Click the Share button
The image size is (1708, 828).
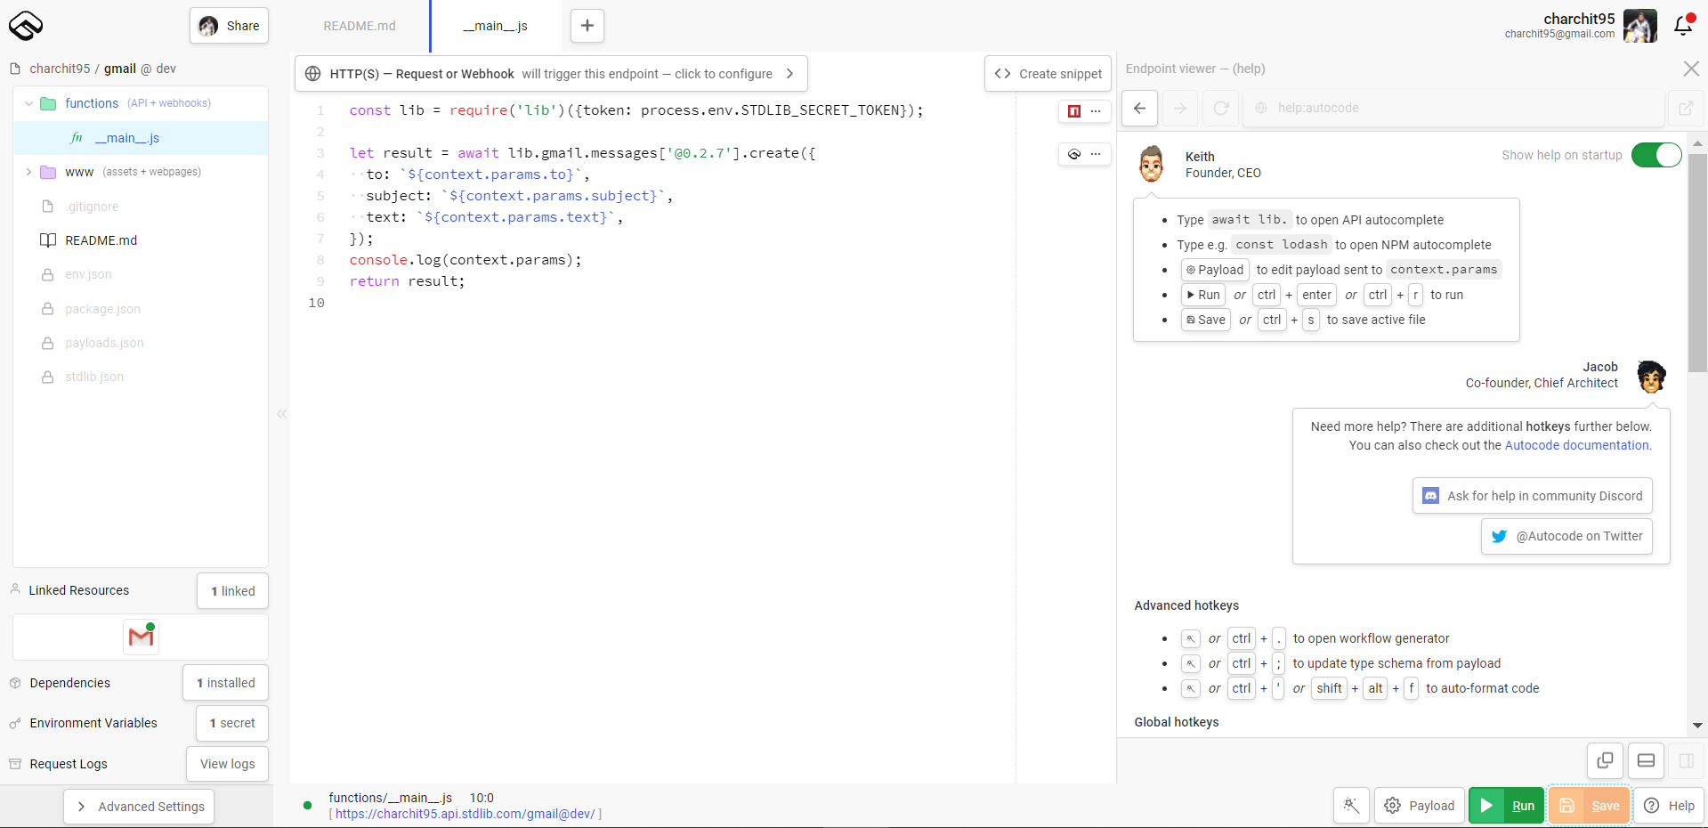(229, 26)
